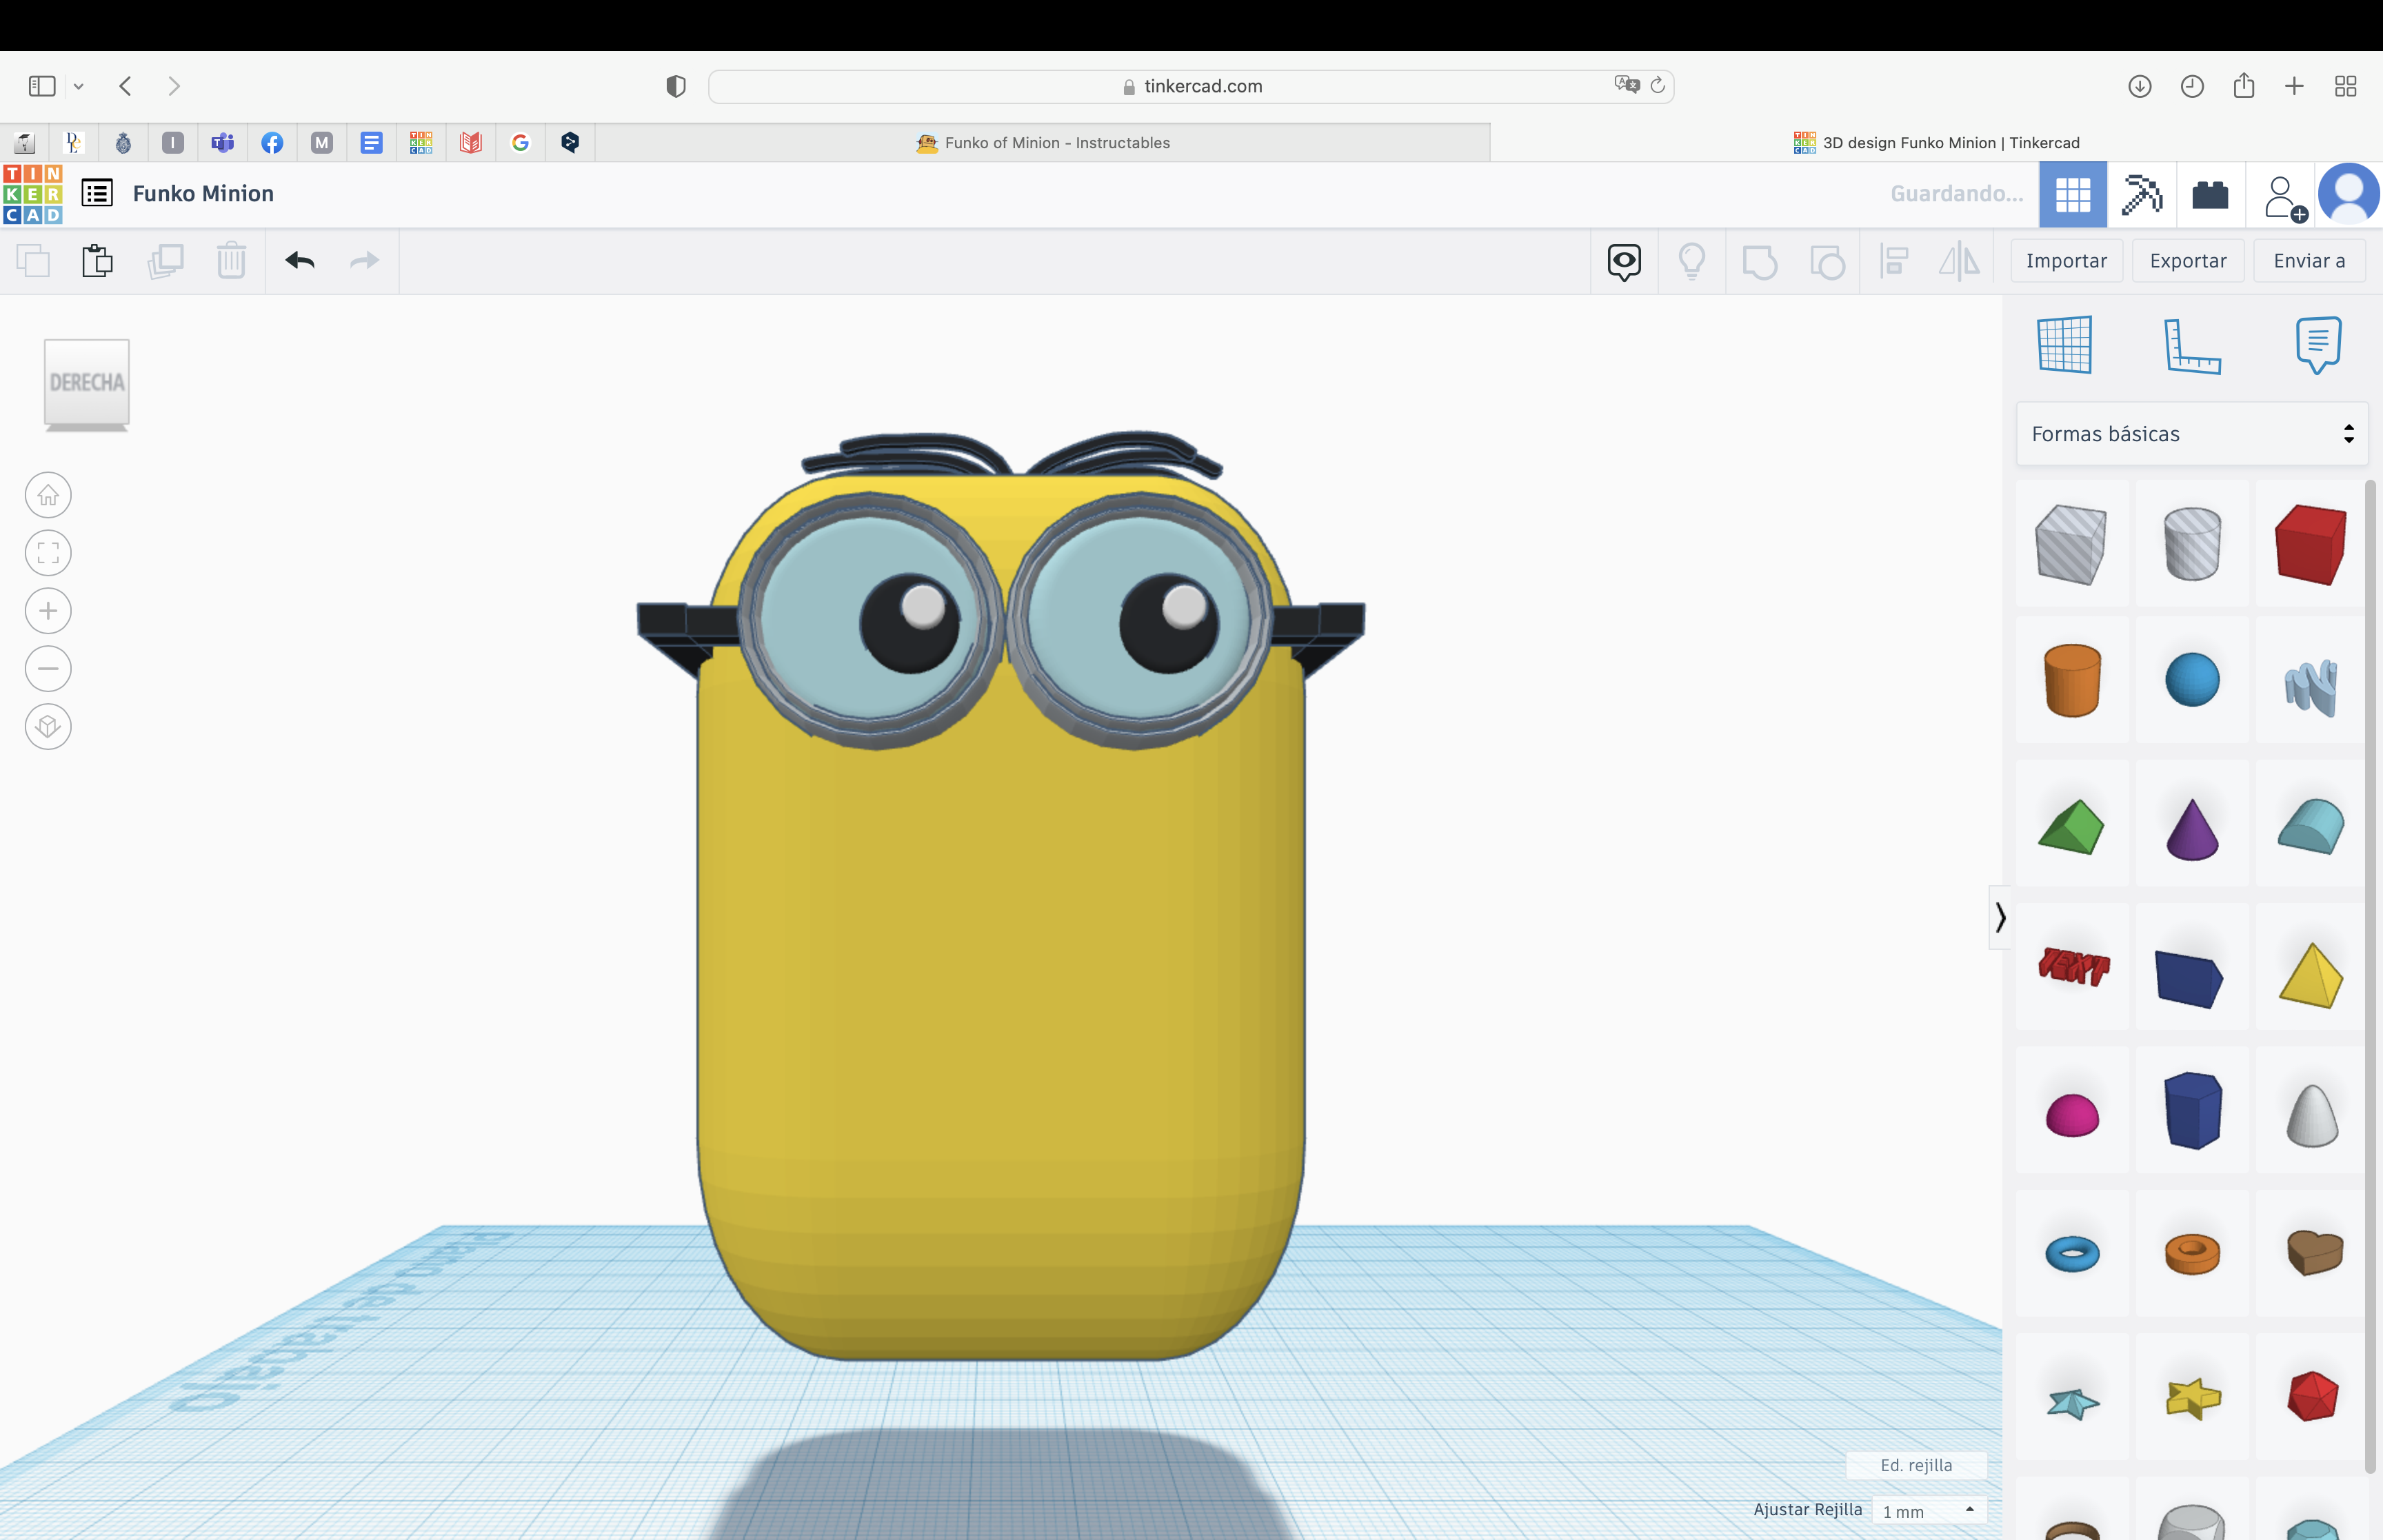Viewport: 2383px width, 1540px height.
Task: Pick the blue sphere shape
Action: pyautogui.click(x=2192, y=680)
